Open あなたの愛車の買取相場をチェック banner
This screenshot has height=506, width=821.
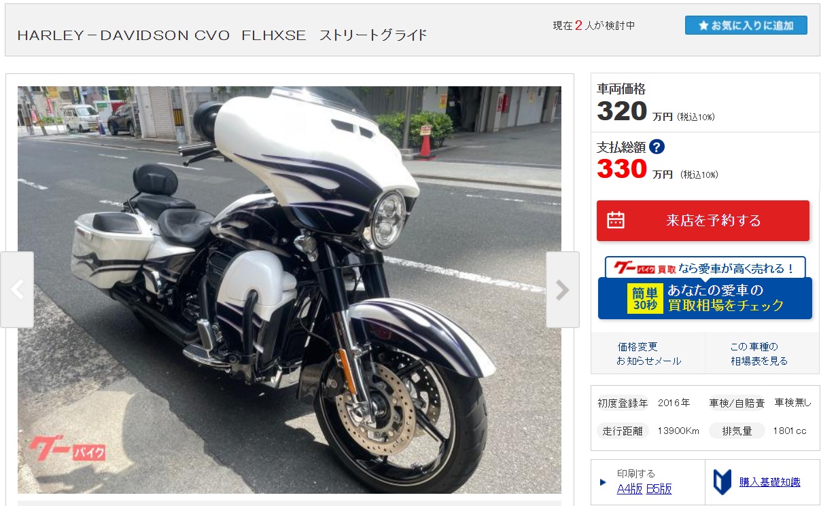[705, 298]
